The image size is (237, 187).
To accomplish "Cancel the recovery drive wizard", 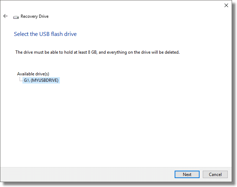I will [x=215, y=174].
